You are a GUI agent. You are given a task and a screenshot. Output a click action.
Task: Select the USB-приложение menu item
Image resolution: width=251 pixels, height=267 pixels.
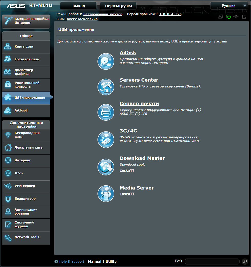26,98
